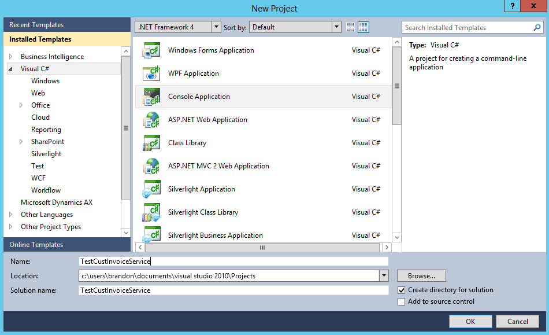The height and width of the screenshot is (335, 549).
Task: Click the template list scroll down arrow
Action: point(396,237)
